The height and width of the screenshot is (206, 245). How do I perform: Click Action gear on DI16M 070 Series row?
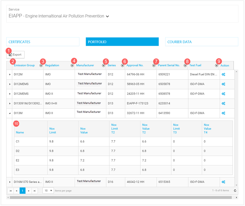[x=223, y=182]
